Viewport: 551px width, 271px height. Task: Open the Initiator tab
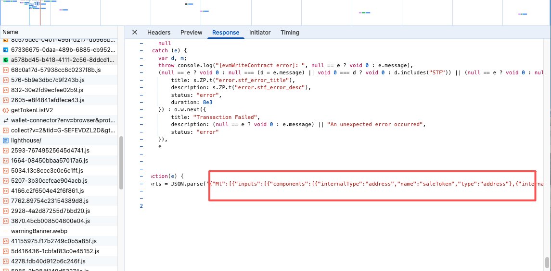(260, 33)
